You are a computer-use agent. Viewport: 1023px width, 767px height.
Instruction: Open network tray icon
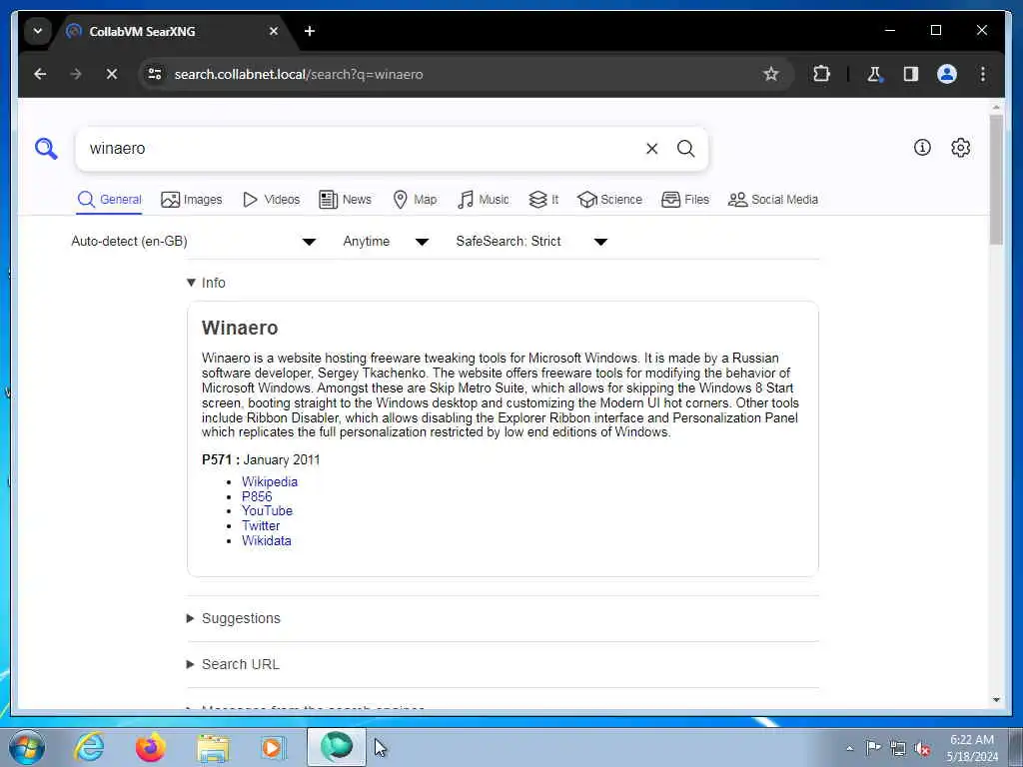pyautogui.click(x=898, y=748)
